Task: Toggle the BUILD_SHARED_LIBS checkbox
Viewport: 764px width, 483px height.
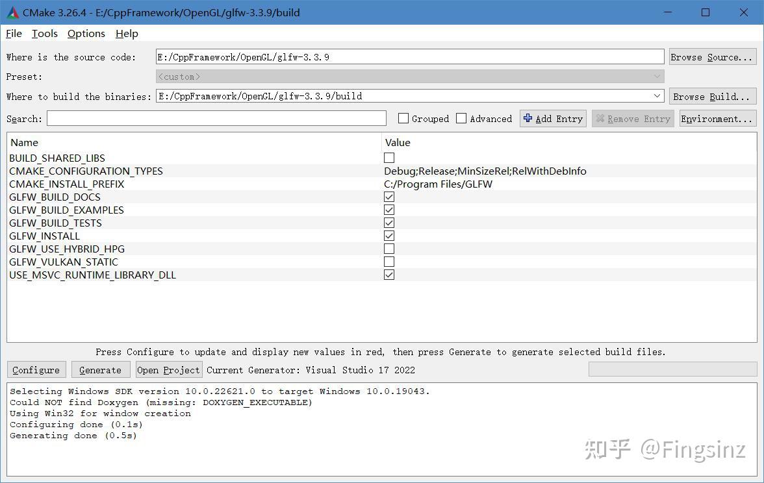Action: click(x=388, y=158)
